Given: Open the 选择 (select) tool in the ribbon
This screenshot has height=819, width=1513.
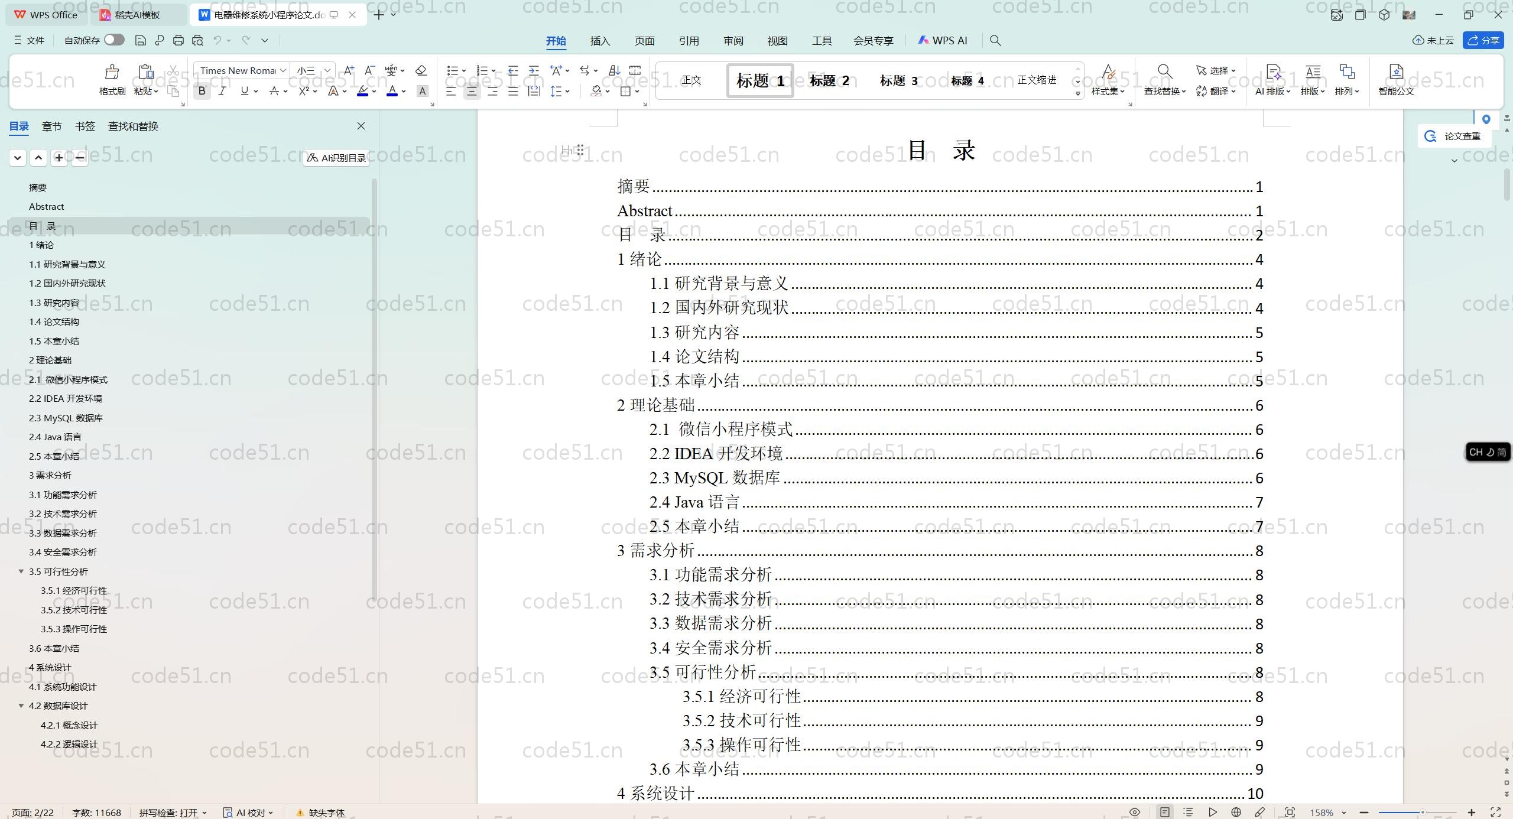Looking at the screenshot, I should click(1213, 70).
